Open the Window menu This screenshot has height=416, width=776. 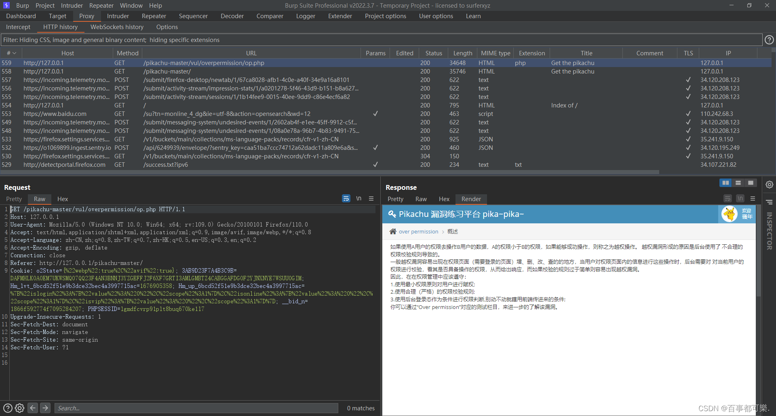pyautogui.click(x=131, y=5)
